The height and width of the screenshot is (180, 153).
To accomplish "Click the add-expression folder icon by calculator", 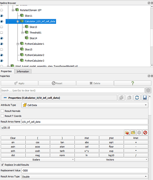I will click(x=133, y=133).
